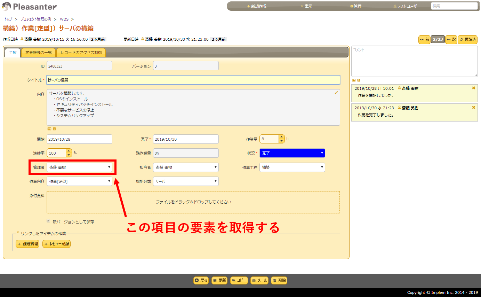This screenshot has width=481, height=297.
Task: Reload the record with 再読込
Action: coord(467,39)
